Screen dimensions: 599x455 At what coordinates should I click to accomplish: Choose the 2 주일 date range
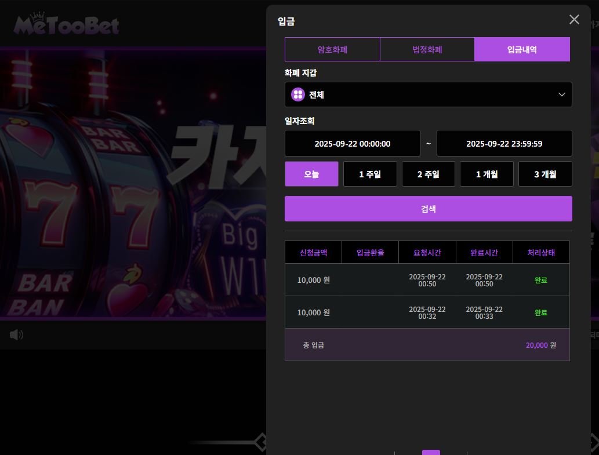point(428,174)
